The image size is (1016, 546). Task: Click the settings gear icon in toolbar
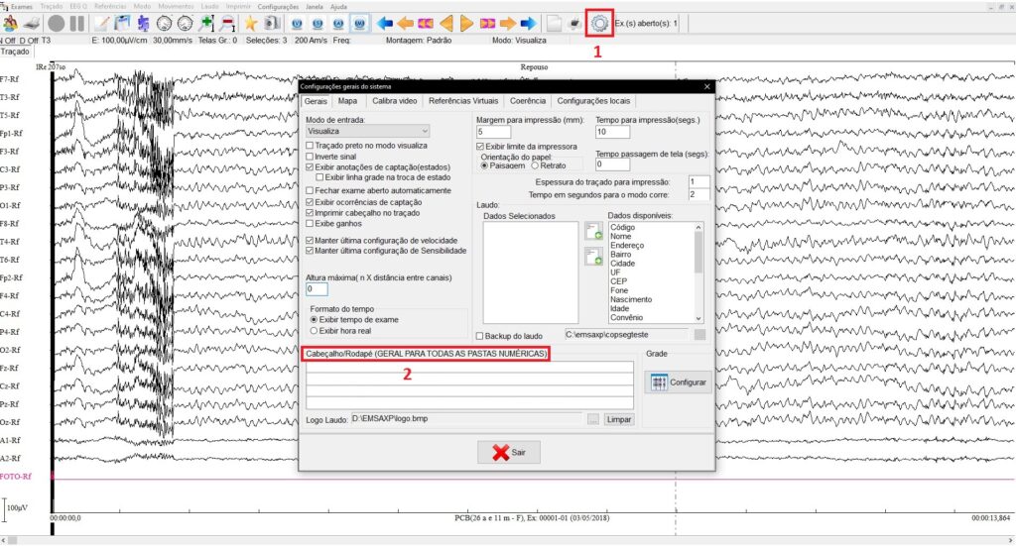(x=599, y=22)
